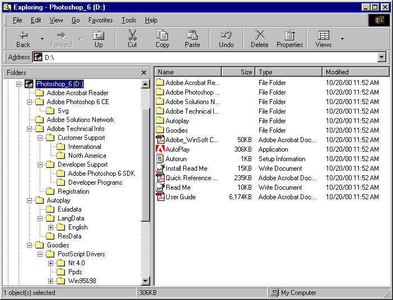Select the User Guide PDF icon

160,197
